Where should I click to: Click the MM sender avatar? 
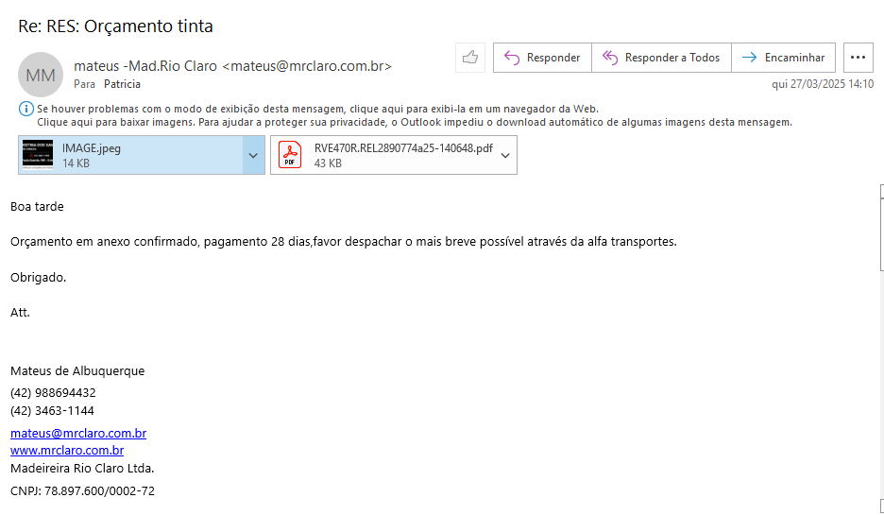(x=41, y=75)
